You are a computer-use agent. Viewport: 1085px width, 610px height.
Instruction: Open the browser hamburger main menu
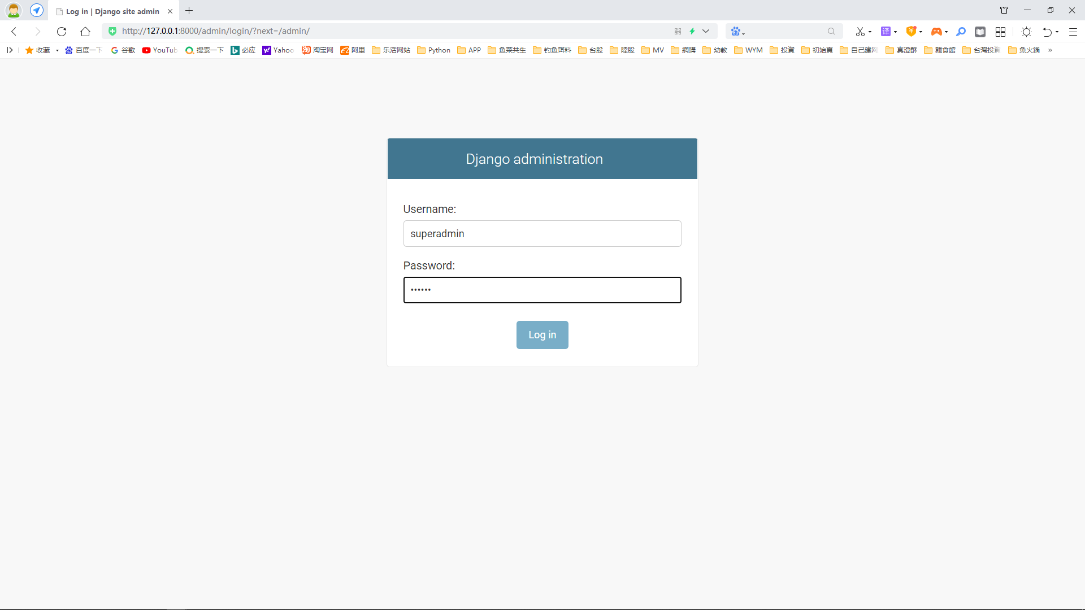[x=1073, y=32]
